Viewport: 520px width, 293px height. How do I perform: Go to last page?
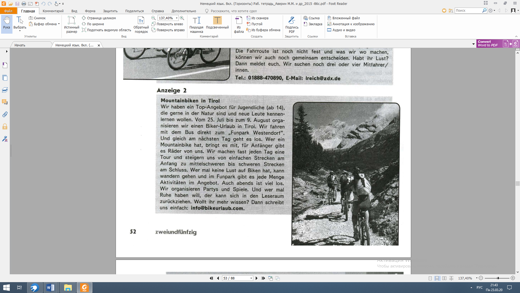tap(263, 278)
